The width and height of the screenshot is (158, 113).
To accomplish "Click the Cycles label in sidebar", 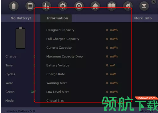I will (10, 74).
